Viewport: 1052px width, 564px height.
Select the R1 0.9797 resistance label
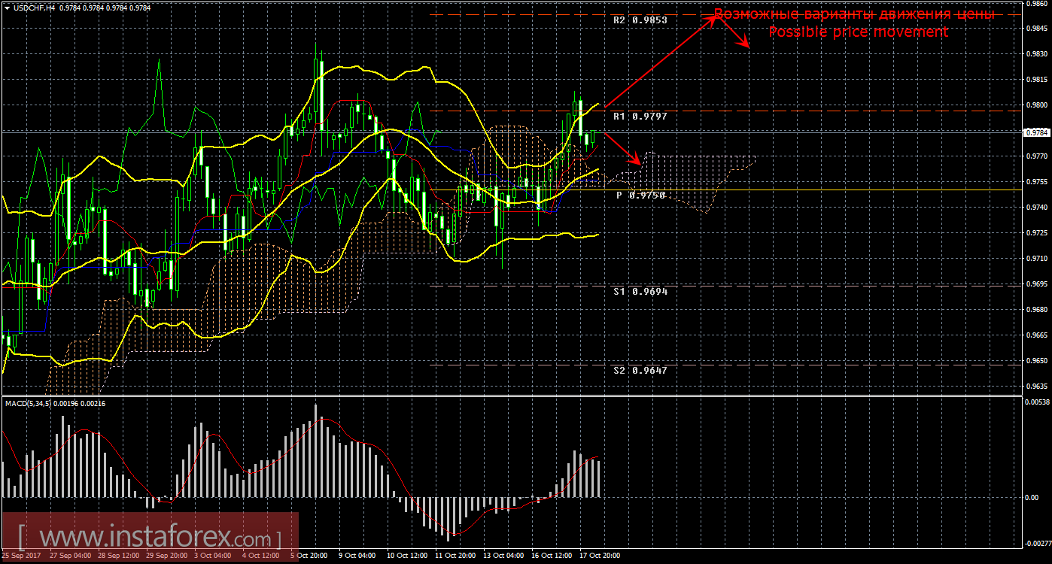(x=640, y=117)
